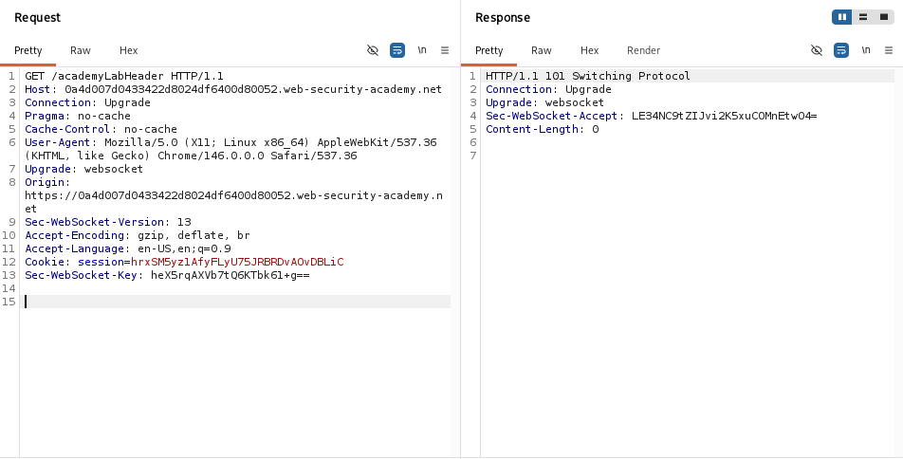This screenshot has width=903, height=459.
Task: Hide non-printable characters in Response panel
Action: [817, 50]
